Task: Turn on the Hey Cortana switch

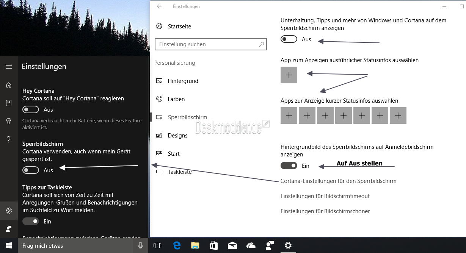Action: click(31, 109)
